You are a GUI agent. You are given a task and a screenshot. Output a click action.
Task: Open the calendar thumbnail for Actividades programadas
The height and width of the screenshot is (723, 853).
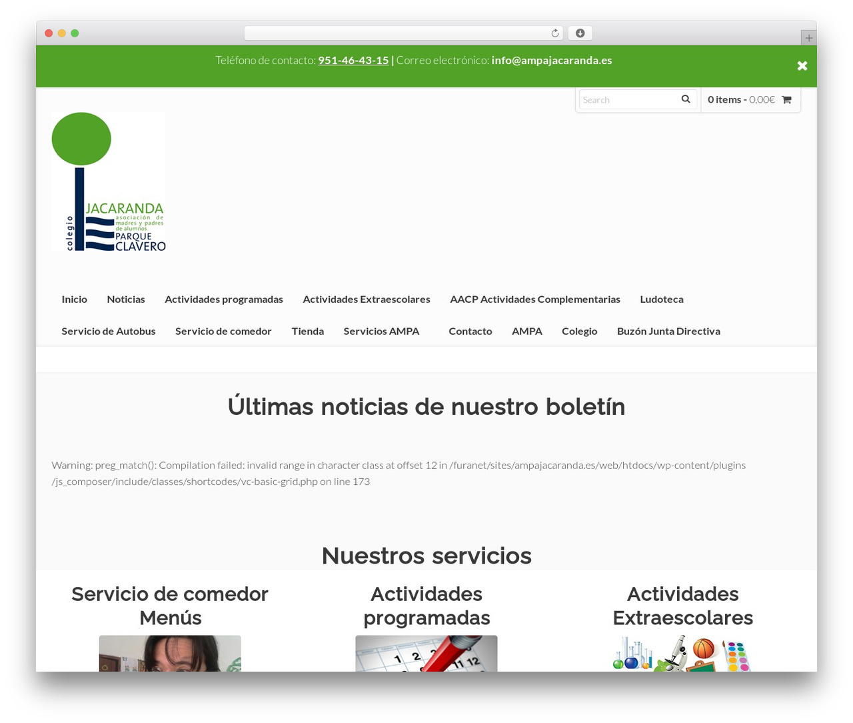pyautogui.click(x=426, y=654)
